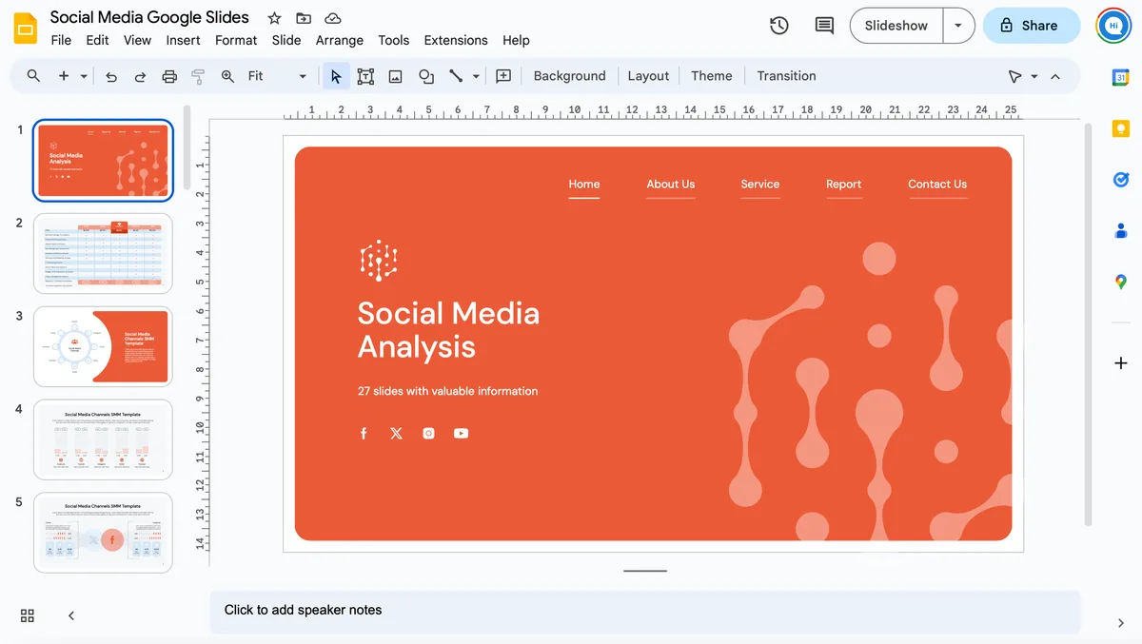The width and height of the screenshot is (1142, 644).
Task: Open the Transition panel
Action: pyautogui.click(x=786, y=76)
